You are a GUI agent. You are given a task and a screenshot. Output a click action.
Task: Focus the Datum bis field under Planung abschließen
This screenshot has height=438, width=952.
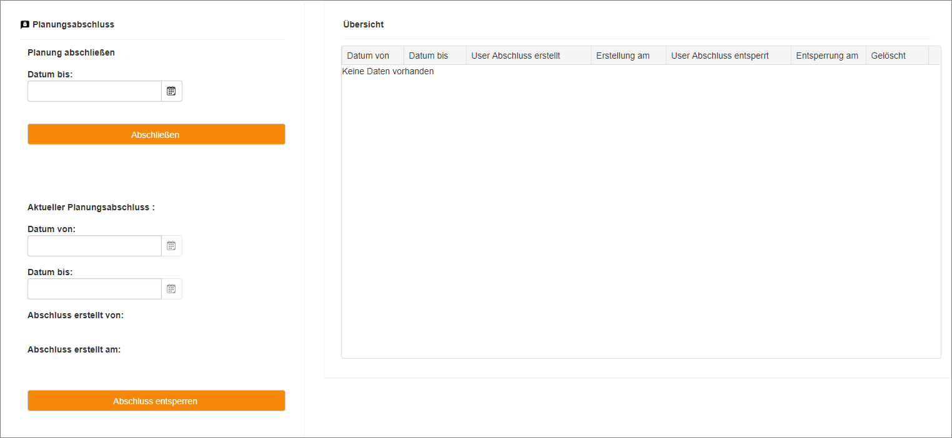[94, 91]
